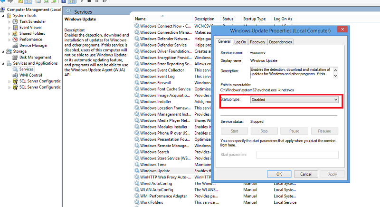Click the Pause service button

(294, 131)
